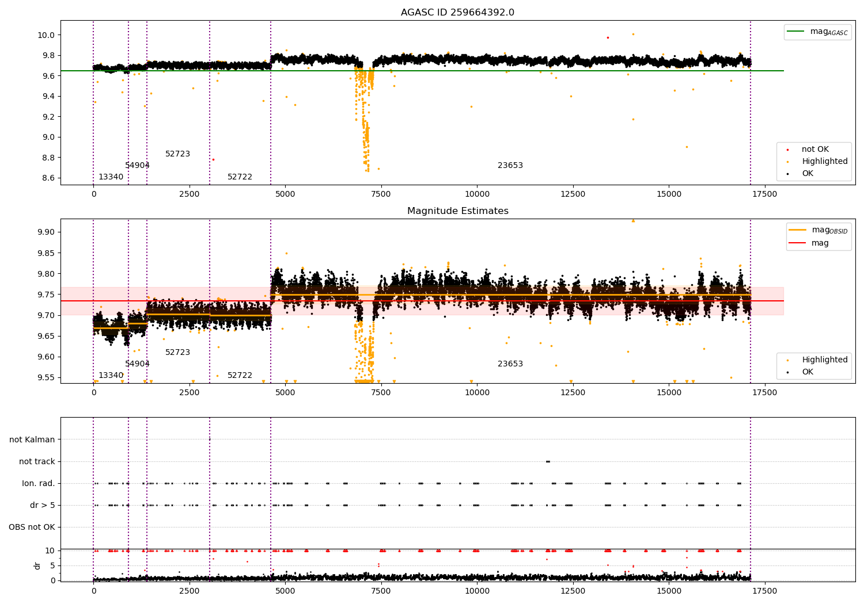This screenshot has height=604, width=864.
Task: Click the "Ion. rad." axis label
Action: [39, 484]
